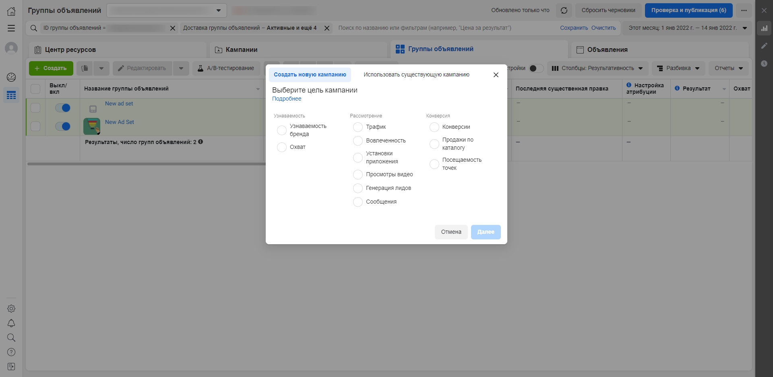The height and width of the screenshot is (377, 773).
Task: Open charts icon in right panel
Action: tap(764, 28)
